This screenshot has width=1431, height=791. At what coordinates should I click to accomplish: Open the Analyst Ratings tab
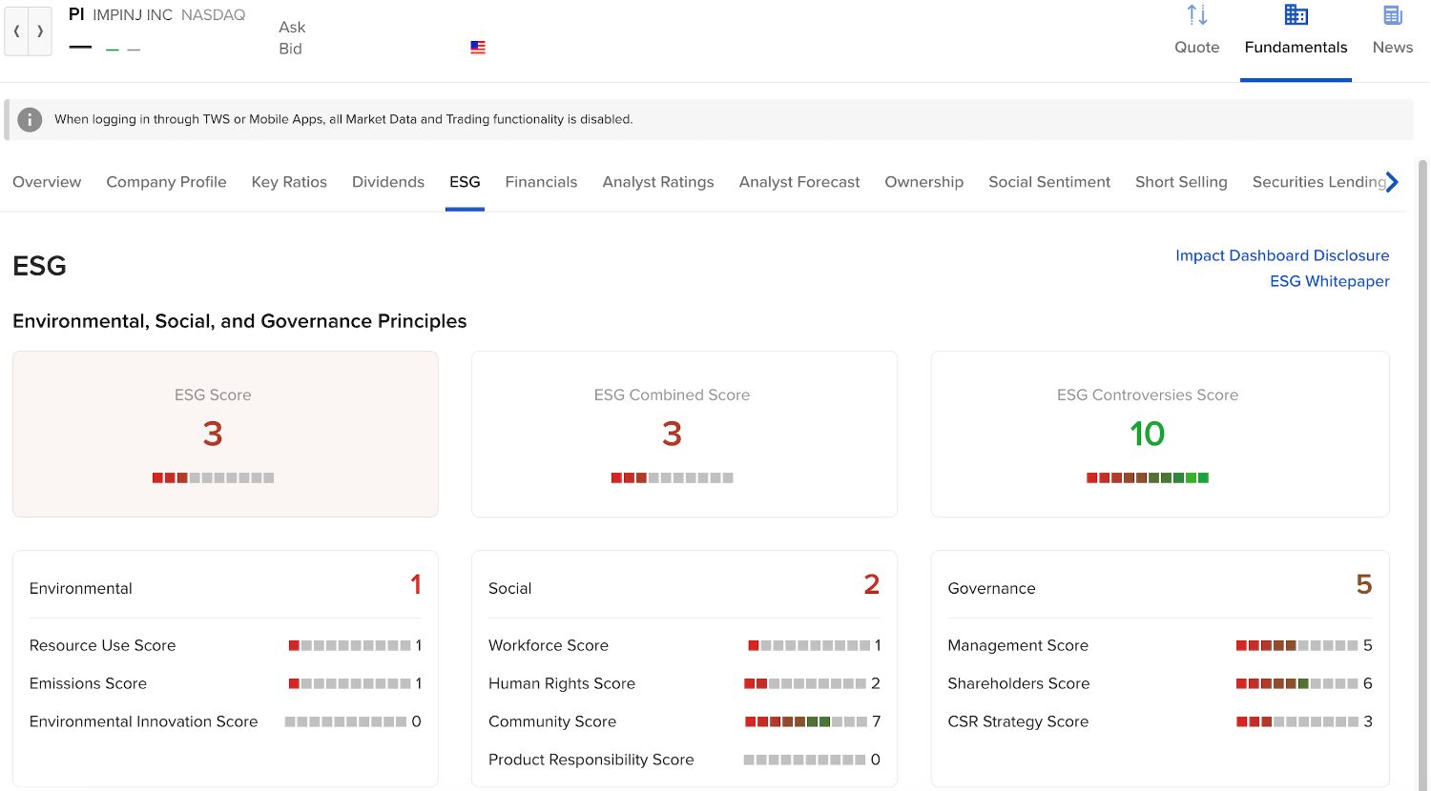[x=658, y=182]
